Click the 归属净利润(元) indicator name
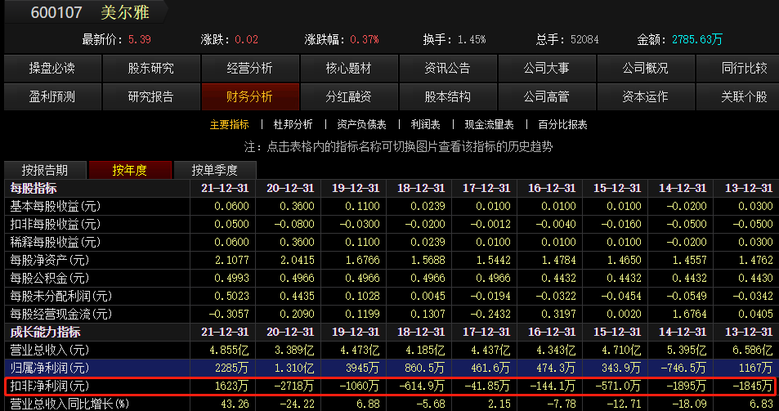The image size is (779, 411). point(50,369)
